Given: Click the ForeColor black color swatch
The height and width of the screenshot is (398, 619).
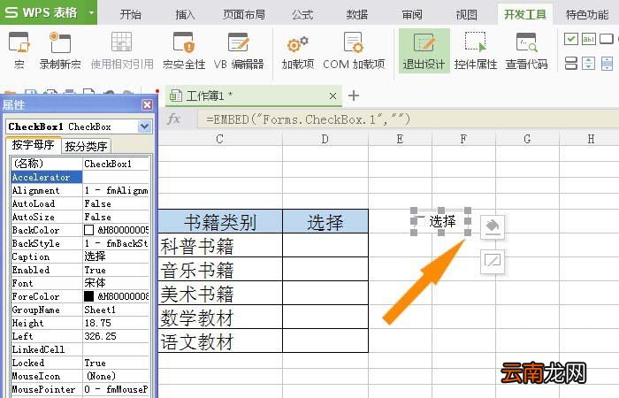Looking at the screenshot, I should [x=88, y=296].
